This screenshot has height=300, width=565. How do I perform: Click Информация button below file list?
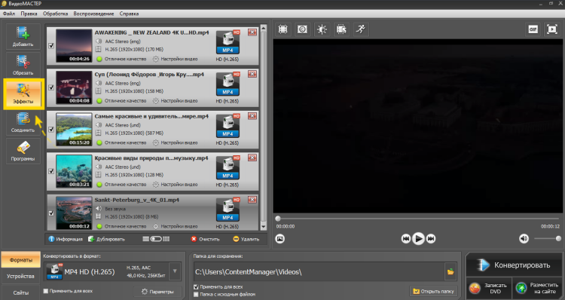point(66,239)
